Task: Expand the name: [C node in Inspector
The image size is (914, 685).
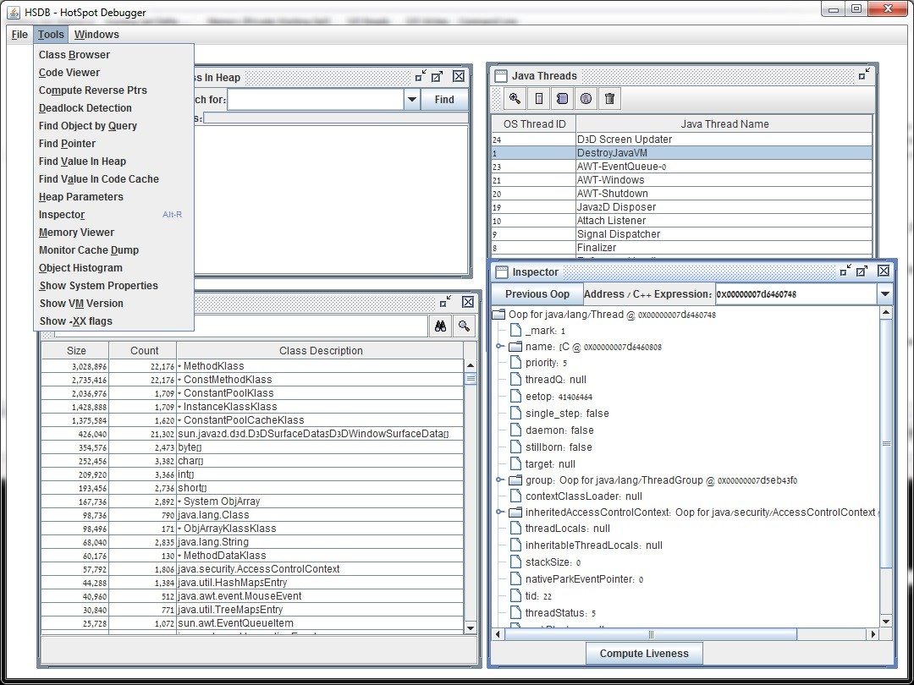Action: [x=499, y=347]
